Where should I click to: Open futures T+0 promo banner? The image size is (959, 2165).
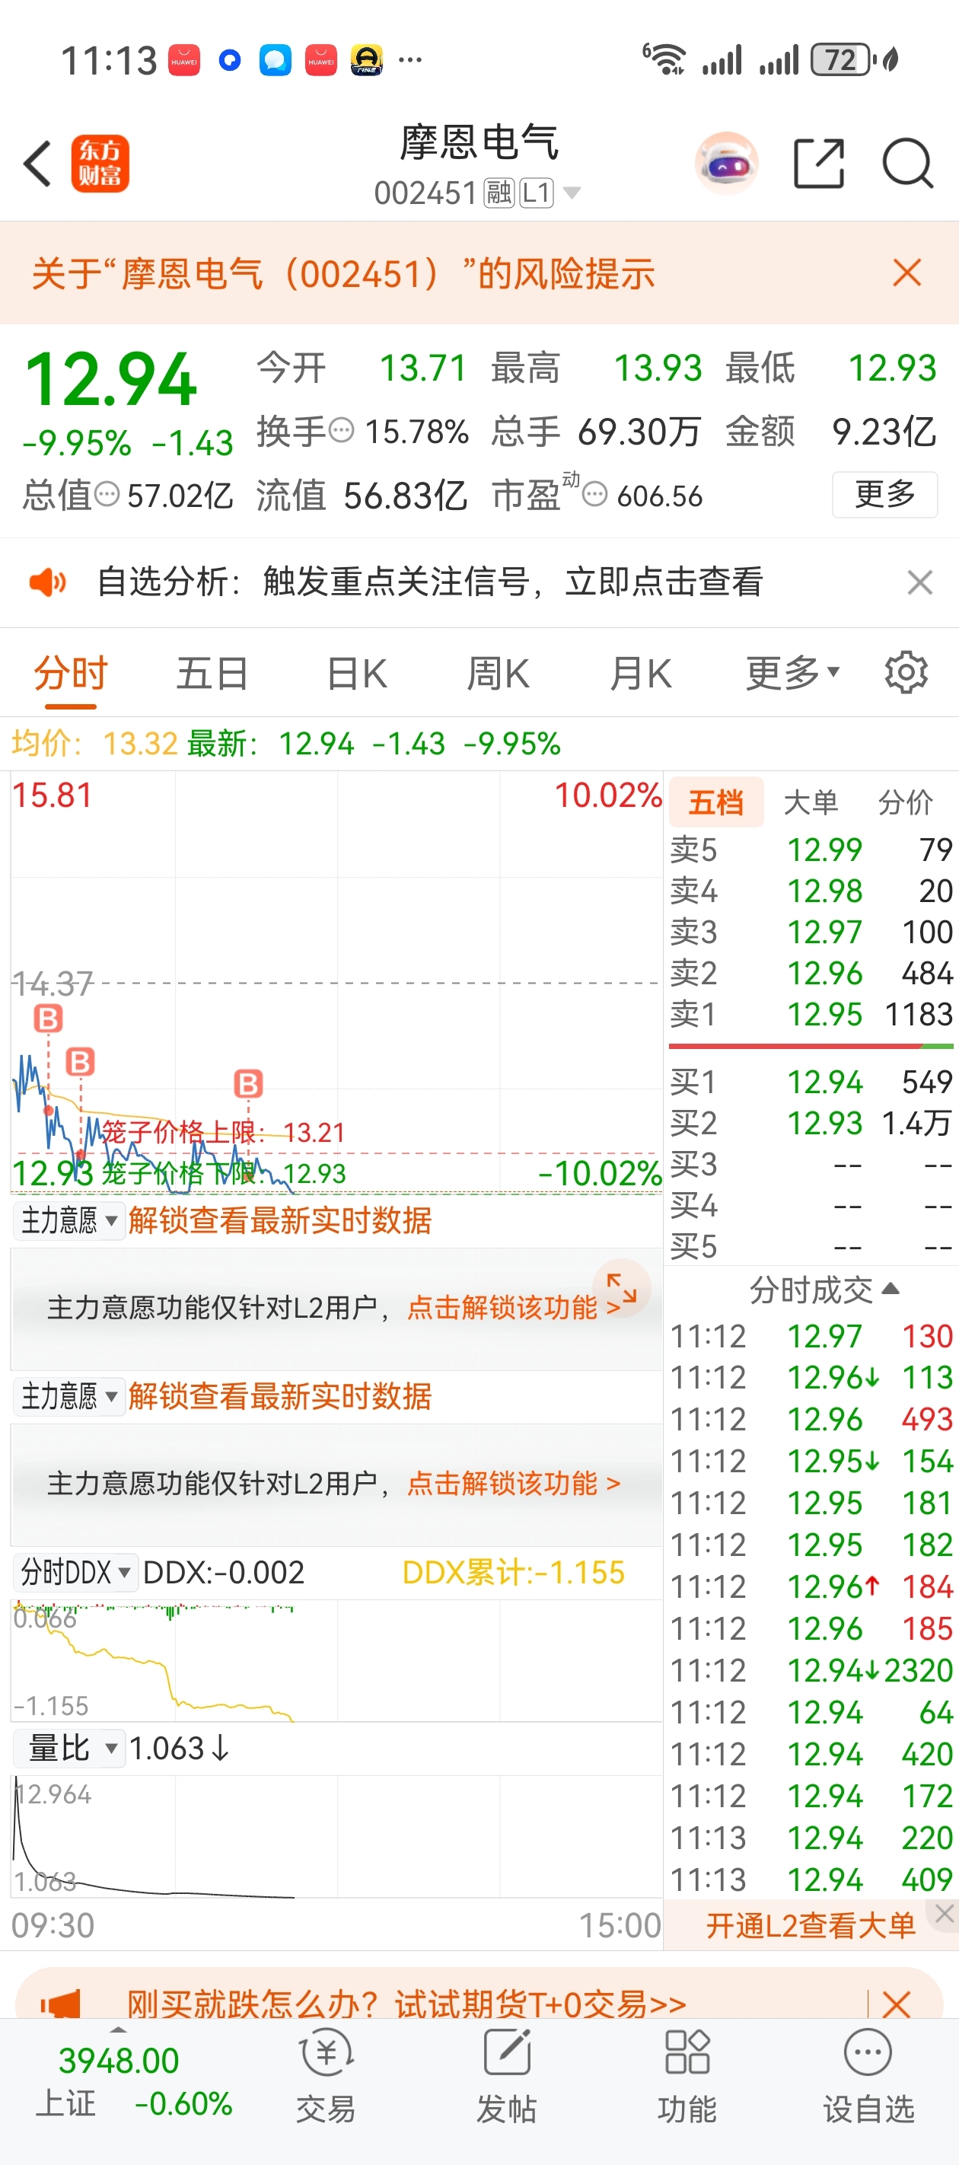click(406, 2004)
